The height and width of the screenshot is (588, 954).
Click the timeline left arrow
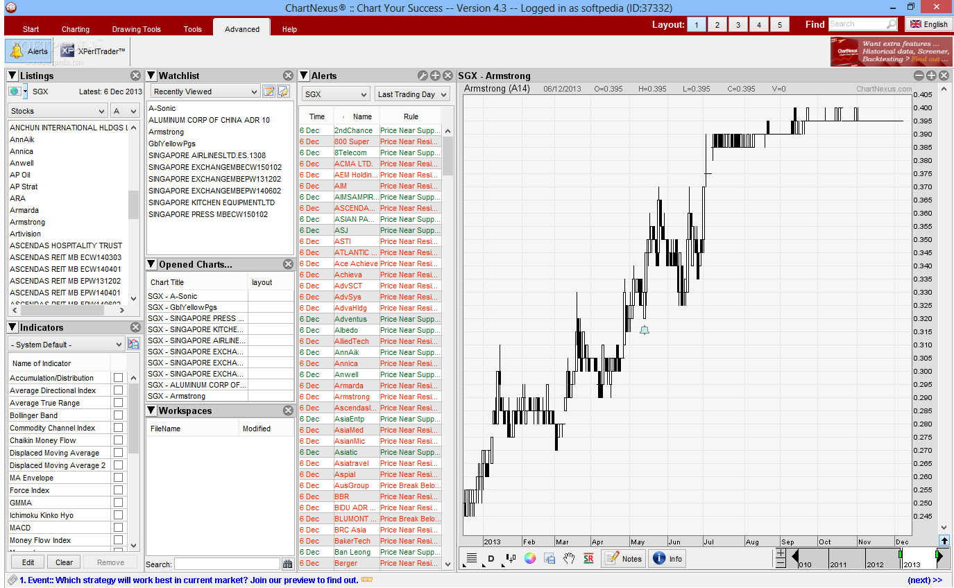point(795,555)
